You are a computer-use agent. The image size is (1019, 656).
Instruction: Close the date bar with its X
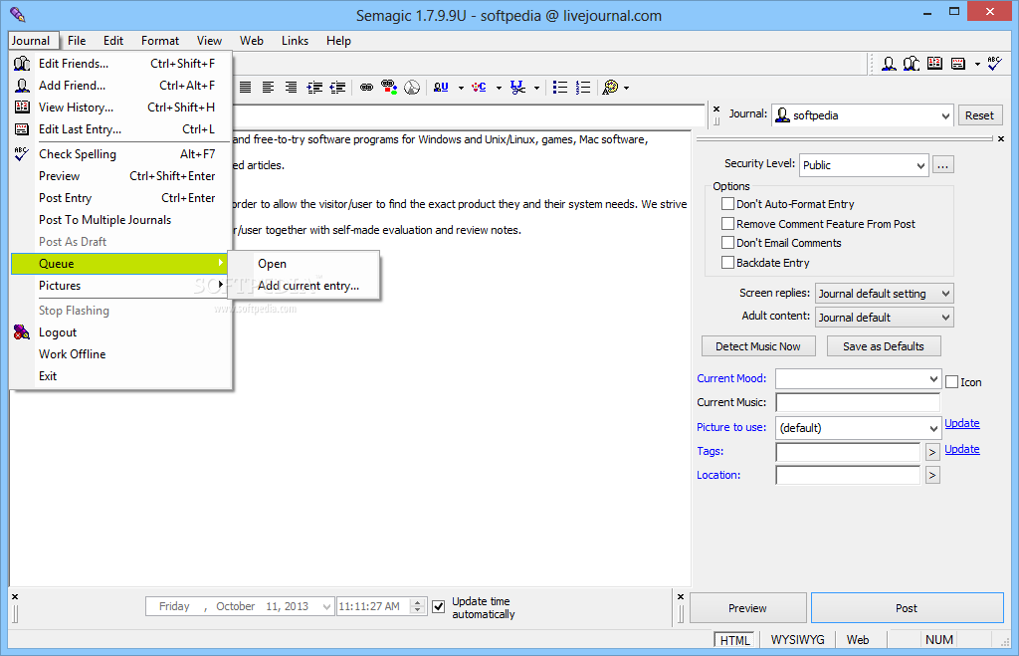tap(15, 596)
